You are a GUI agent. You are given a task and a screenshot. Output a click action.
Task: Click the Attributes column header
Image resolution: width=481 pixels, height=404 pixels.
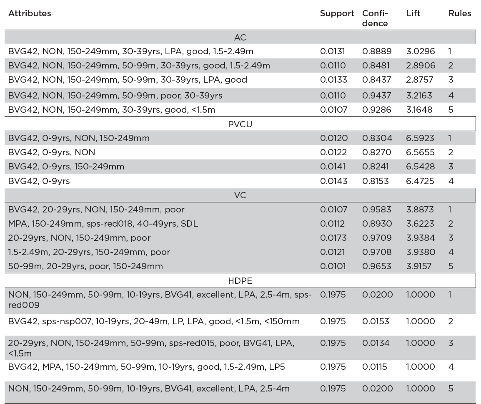click(30, 13)
